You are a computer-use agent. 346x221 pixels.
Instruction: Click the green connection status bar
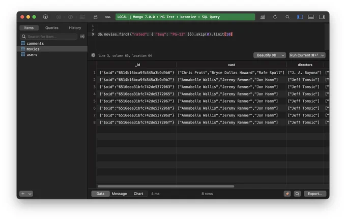tap(185, 17)
